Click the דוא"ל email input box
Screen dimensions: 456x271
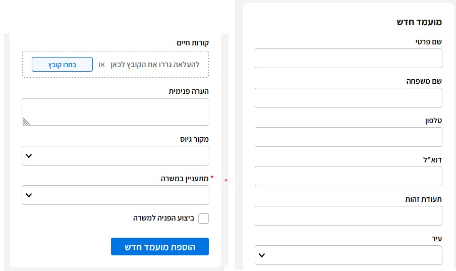pos(349,177)
